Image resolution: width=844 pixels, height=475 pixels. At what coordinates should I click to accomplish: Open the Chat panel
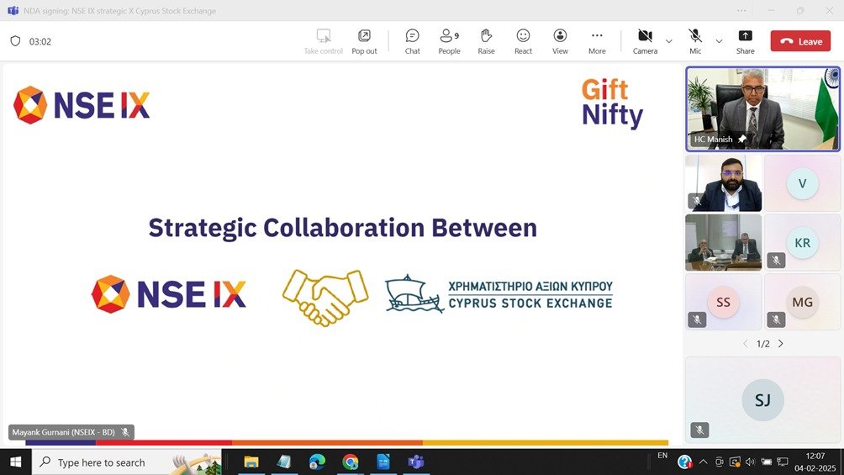pos(412,41)
